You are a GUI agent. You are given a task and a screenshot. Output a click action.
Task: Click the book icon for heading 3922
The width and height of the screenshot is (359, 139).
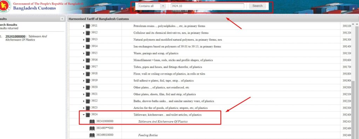pyautogui.click(x=88, y=101)
